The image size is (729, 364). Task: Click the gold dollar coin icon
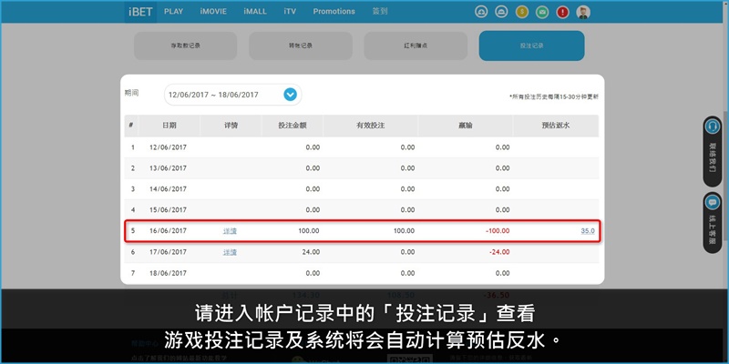pos(521,12)
